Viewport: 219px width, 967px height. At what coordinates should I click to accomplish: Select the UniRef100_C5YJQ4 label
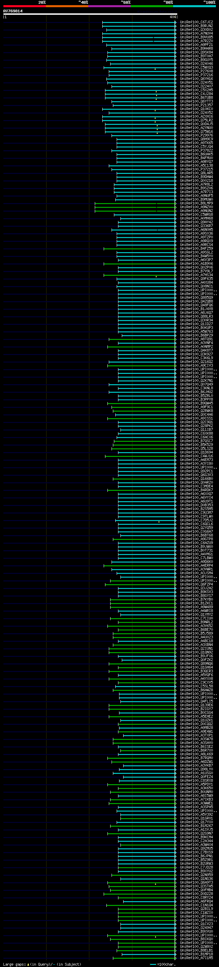pos(196,147)
